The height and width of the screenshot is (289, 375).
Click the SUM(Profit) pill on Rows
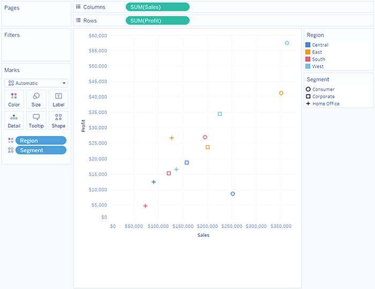[x=157, y=20]
